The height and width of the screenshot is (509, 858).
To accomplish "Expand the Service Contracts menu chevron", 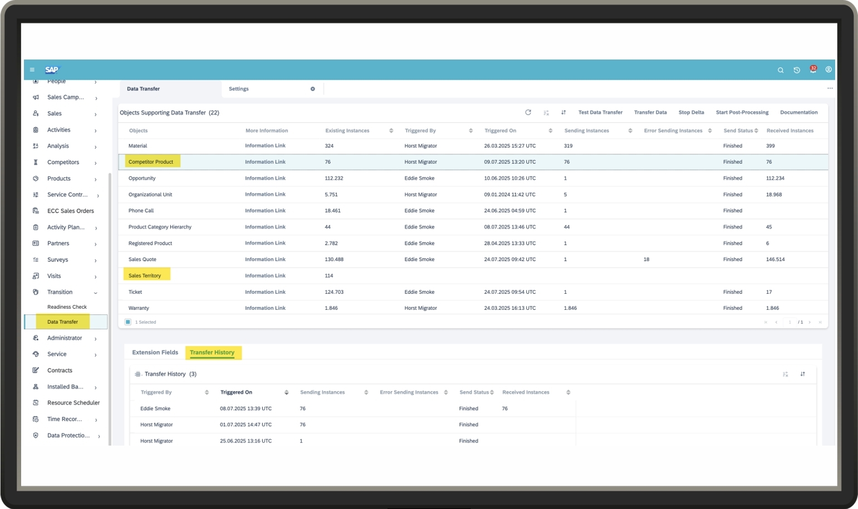I will (x=98, y=195).
